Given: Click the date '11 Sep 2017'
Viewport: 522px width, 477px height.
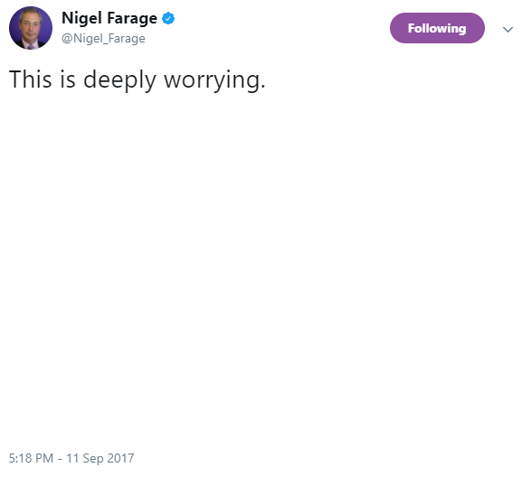Looking at the screenshot, I should coord(100,458).
